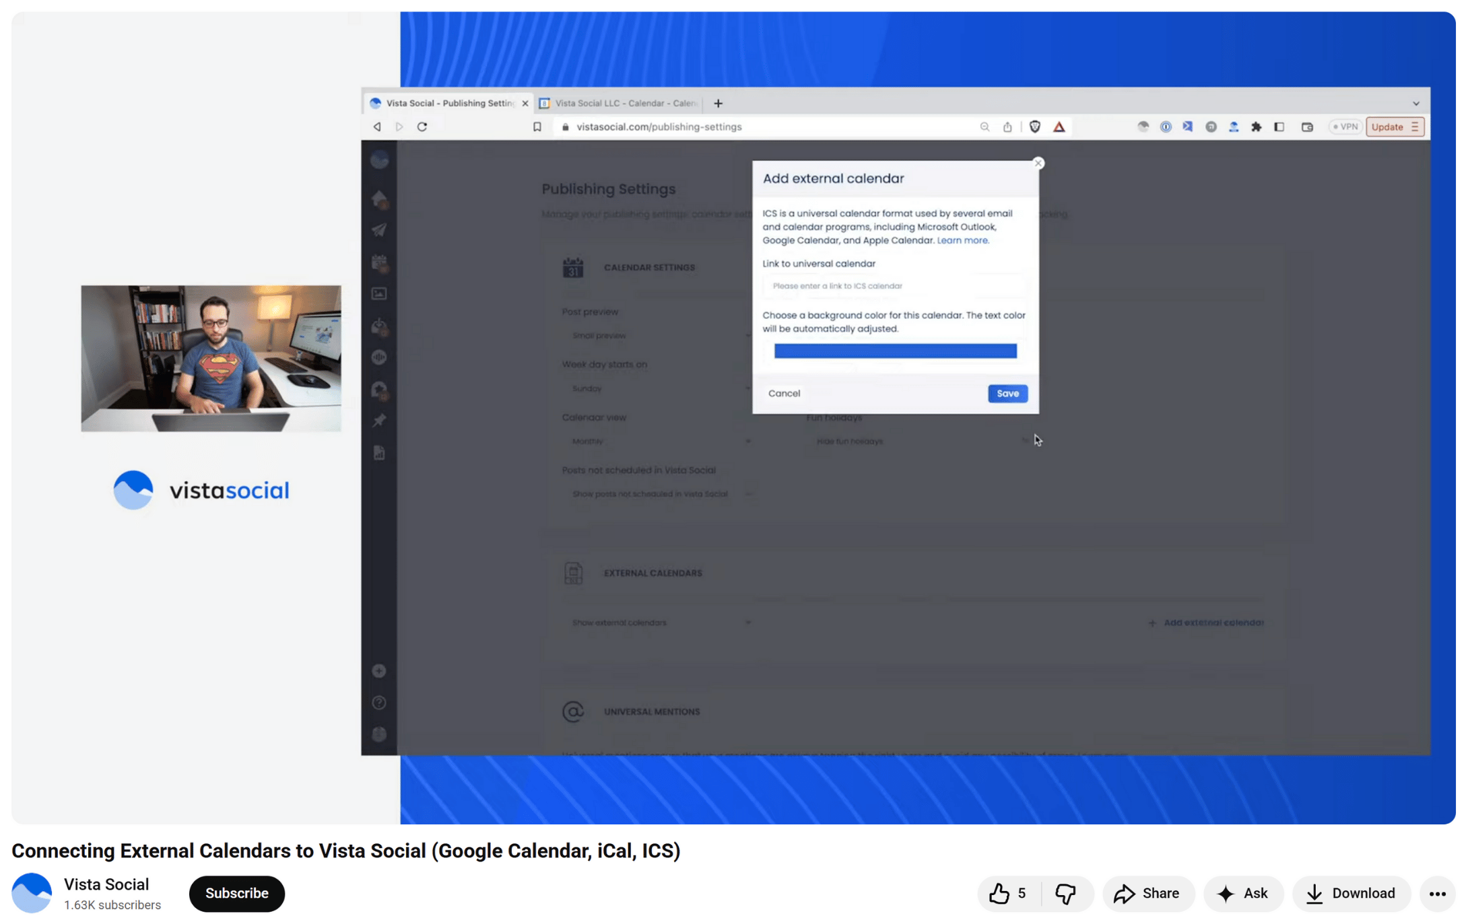Click the Save button in dialog
The width and height of the screenshot is (1468, 922).
tap(1007, 394)
